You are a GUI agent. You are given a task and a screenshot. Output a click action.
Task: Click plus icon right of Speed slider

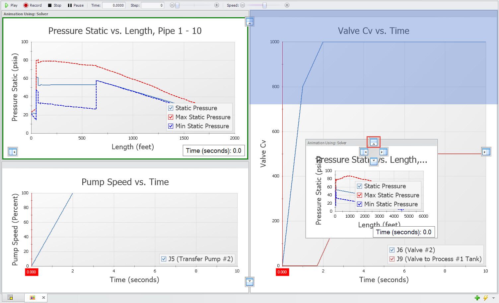(287, 5)
